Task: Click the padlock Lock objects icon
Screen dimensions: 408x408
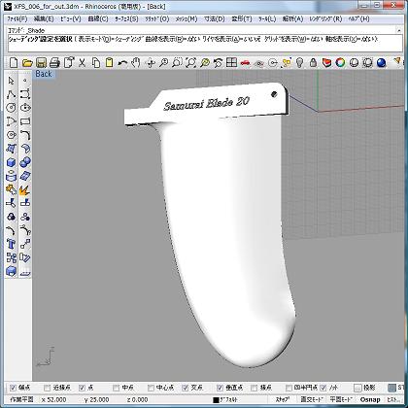Action: tap(313, 62)
